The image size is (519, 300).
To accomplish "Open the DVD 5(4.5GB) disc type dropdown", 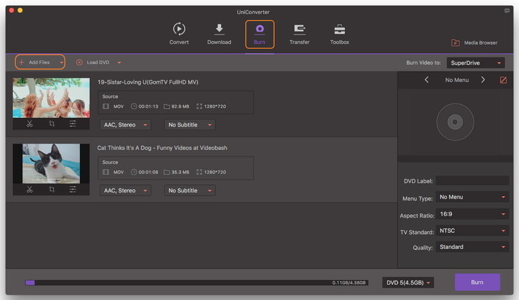I will 408,282.
